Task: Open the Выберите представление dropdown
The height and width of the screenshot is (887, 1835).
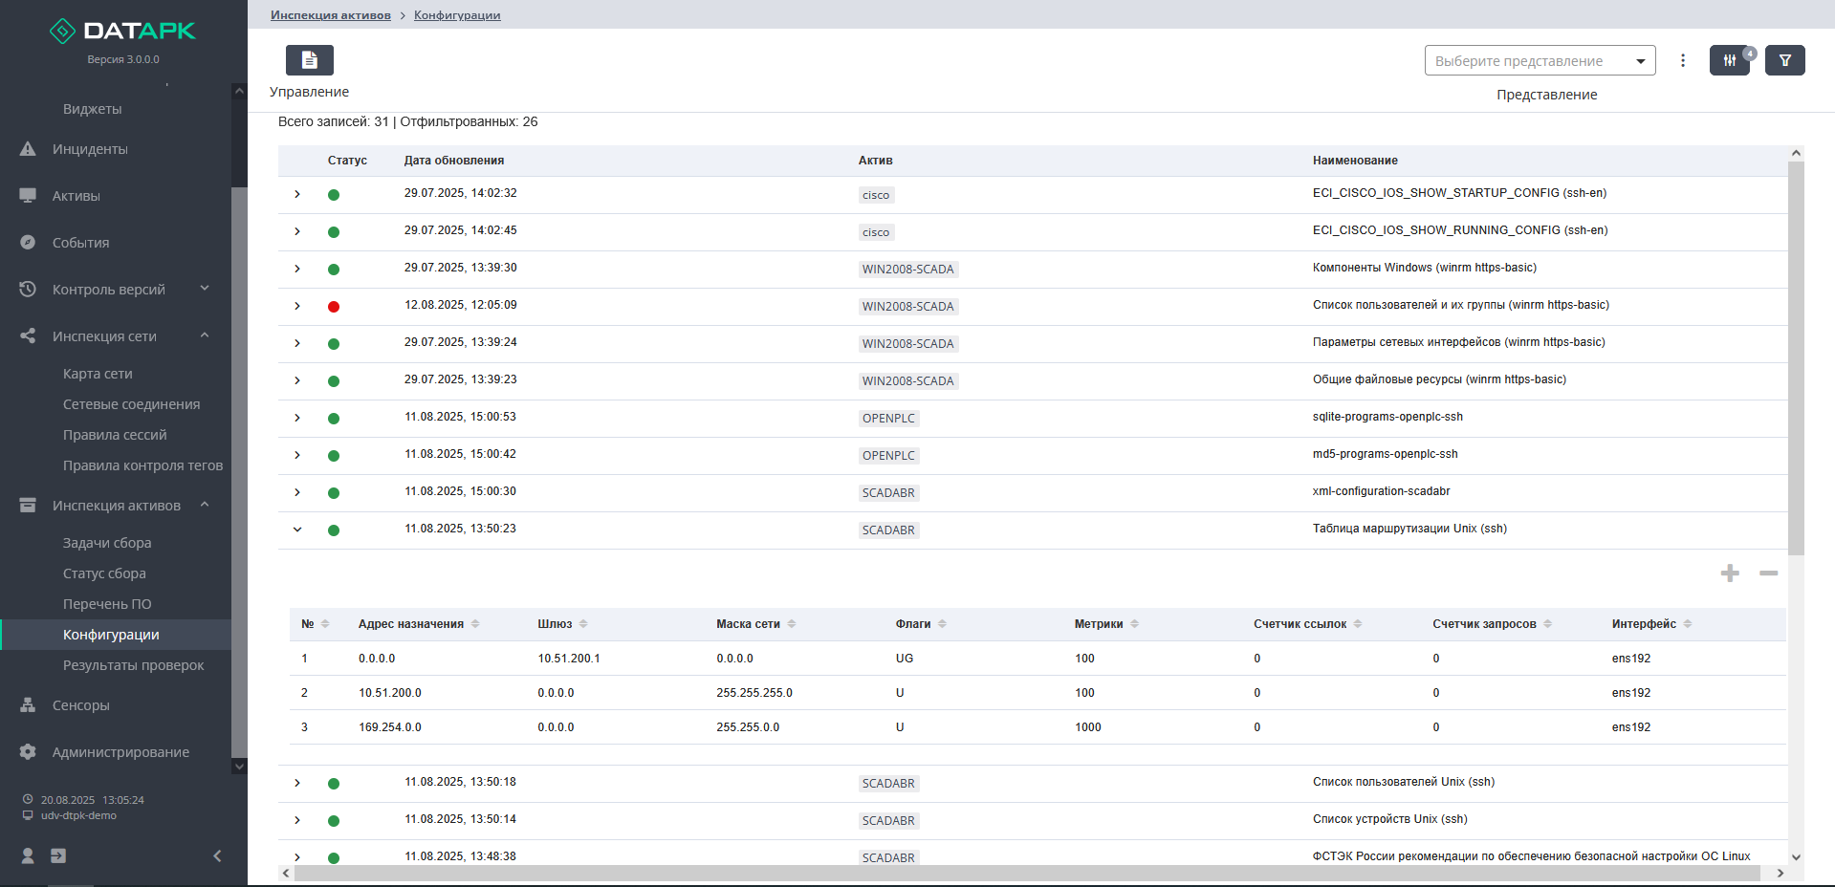Action: tap(1540, 60)
